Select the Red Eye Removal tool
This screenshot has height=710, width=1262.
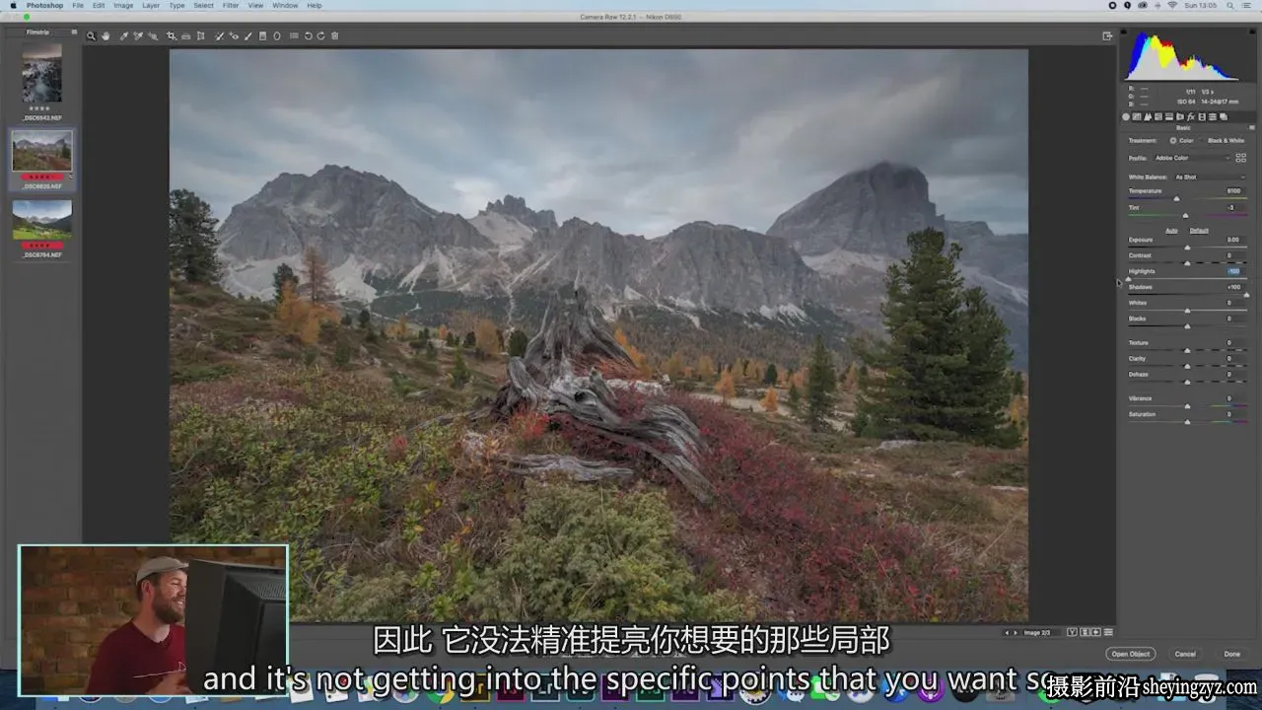234,36
